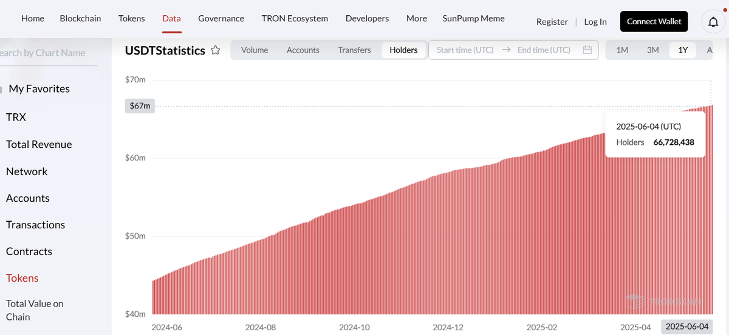Screen dimensions: 729x335
Task: Click the Start time (UTC) field
Action: (x=465, y=50)
